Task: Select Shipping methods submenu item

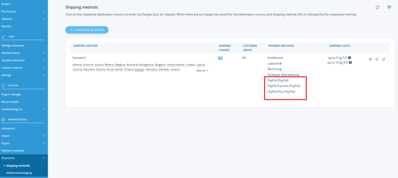Action: [18, 166]
